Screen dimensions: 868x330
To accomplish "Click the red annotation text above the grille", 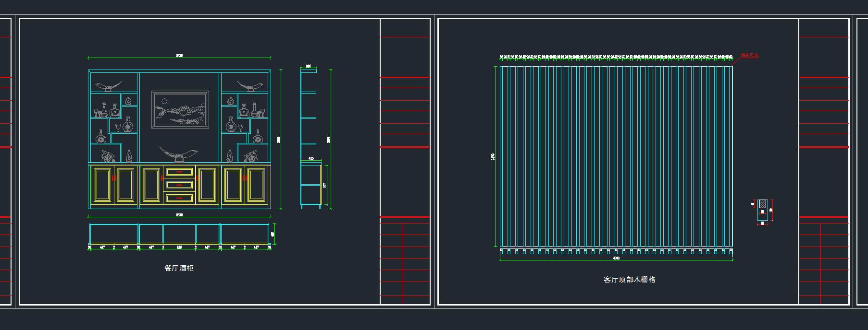I will (x=749, y=56).
